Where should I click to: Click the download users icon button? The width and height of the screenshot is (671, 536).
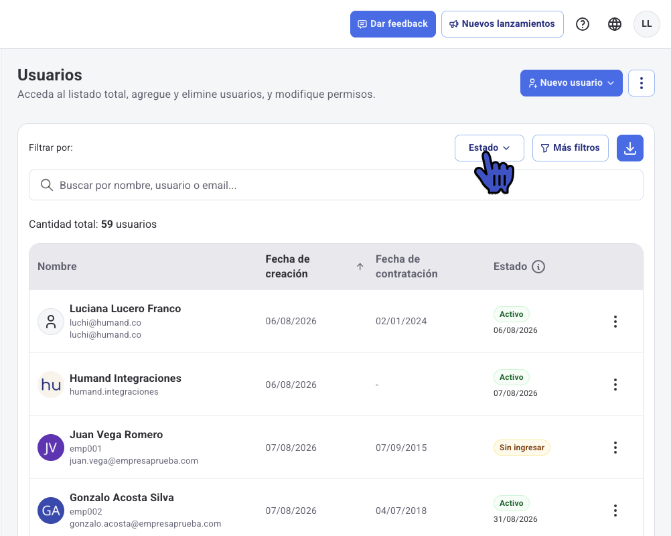pos(630,148)
